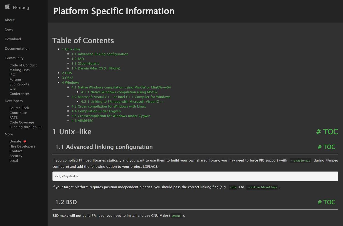Image resolution: width=343 pixels, height=226 pixels.
Task: Open '4.2 Microsoft Visual C++ or Intel C++' entry
Action: click(121, 97)
